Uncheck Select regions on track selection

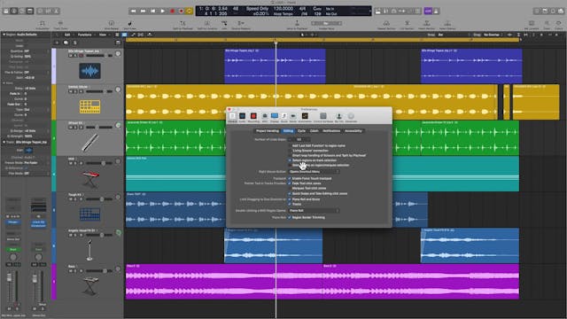click(290, 160)
